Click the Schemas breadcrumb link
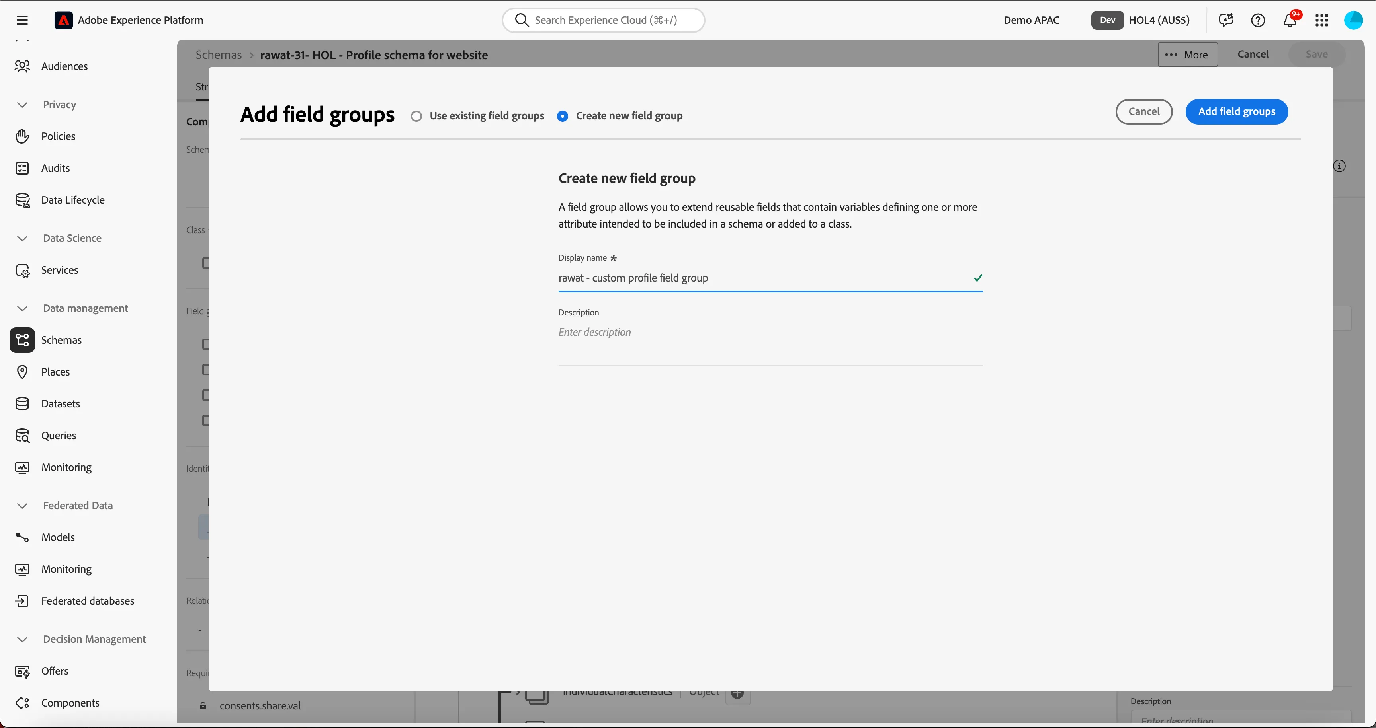Screen dimensions: 1376x728 pos(219,55)
